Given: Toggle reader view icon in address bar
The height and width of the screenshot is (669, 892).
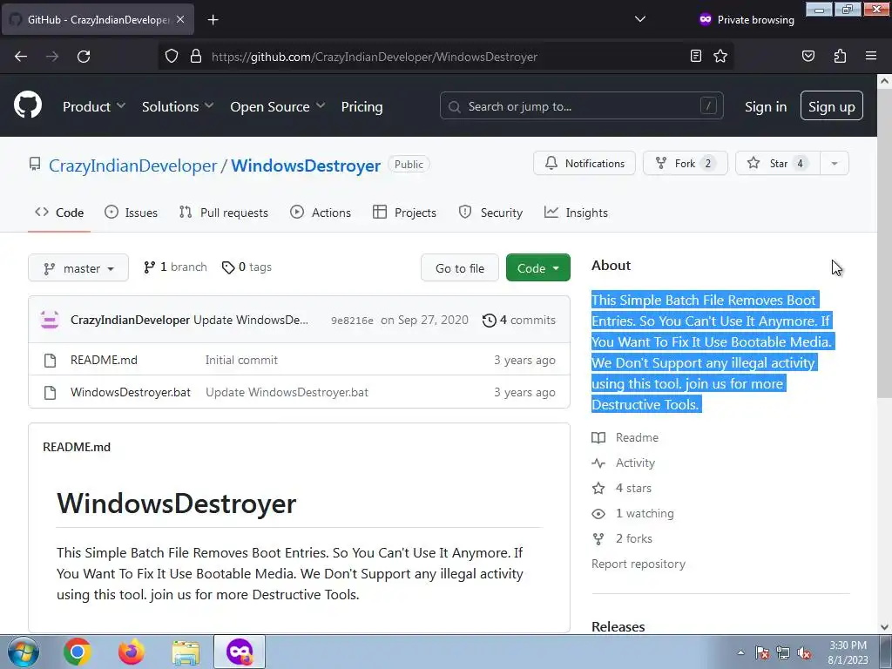Looking at the screenshot, I should click(696, 56).
